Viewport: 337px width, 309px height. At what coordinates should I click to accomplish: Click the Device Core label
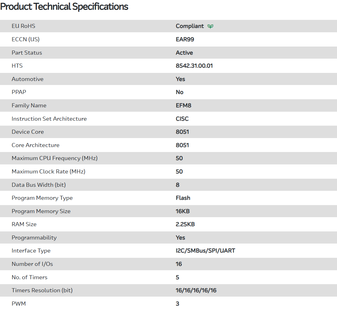coord(28,132)
